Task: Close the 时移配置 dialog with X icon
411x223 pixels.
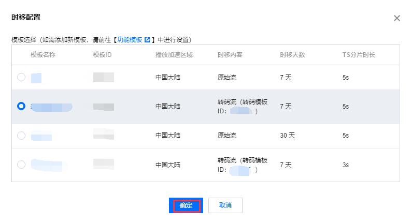Action: (x=397, y=18)
